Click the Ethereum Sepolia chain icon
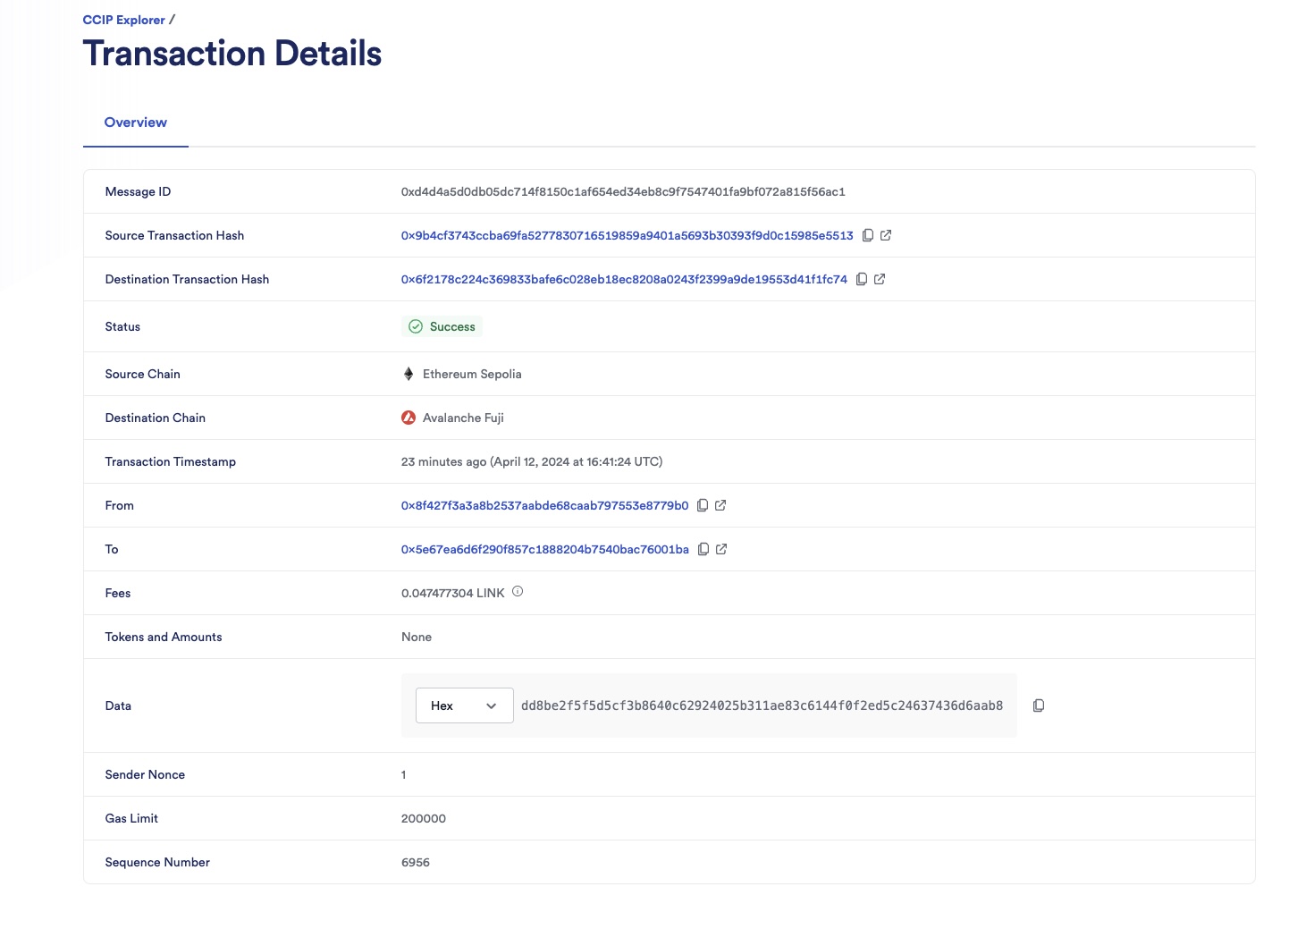 coord(409,373)
